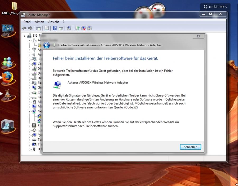Expand the Co computer category
The height and width of the screenshot is (186, 238).
tap(30, 64)
